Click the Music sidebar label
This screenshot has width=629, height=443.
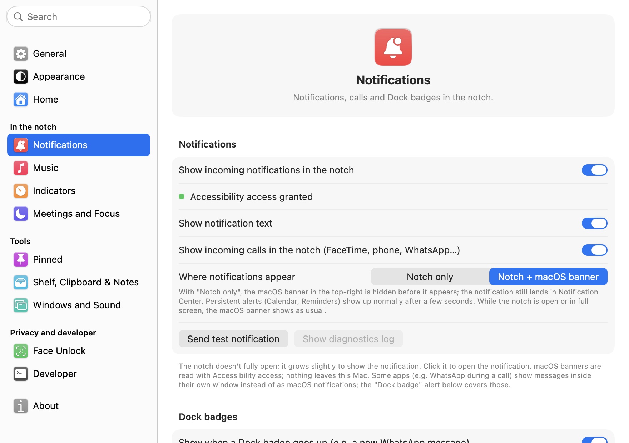(x=45, y=168)
